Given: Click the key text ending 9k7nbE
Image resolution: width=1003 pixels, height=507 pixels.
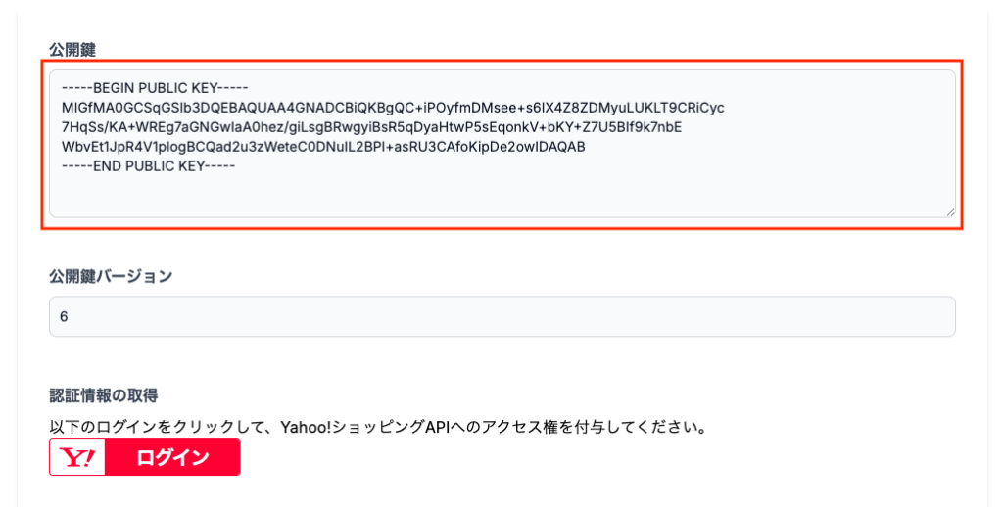Looking at the screenshot, I should [x=652, y=127].
